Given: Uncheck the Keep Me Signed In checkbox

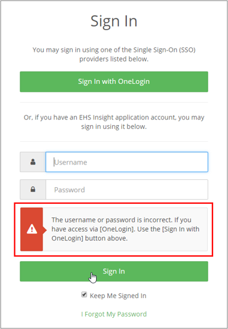Looking at the screenshot, I should 84,294.
